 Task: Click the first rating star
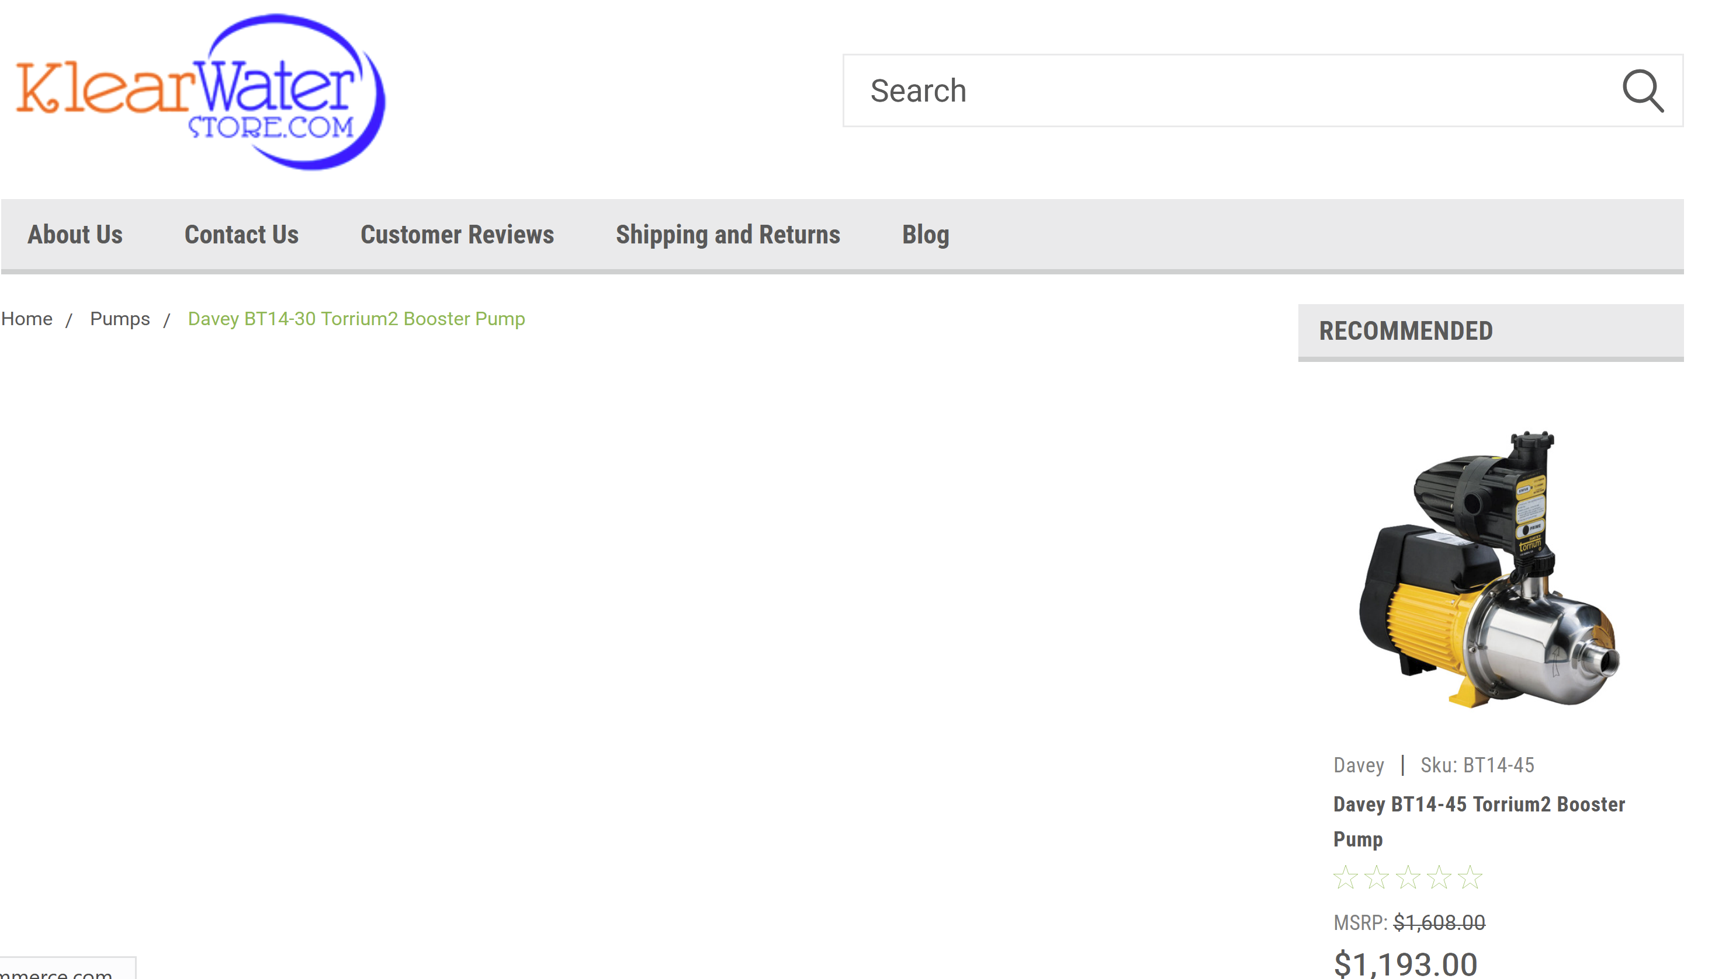[x=1345, y=877]
